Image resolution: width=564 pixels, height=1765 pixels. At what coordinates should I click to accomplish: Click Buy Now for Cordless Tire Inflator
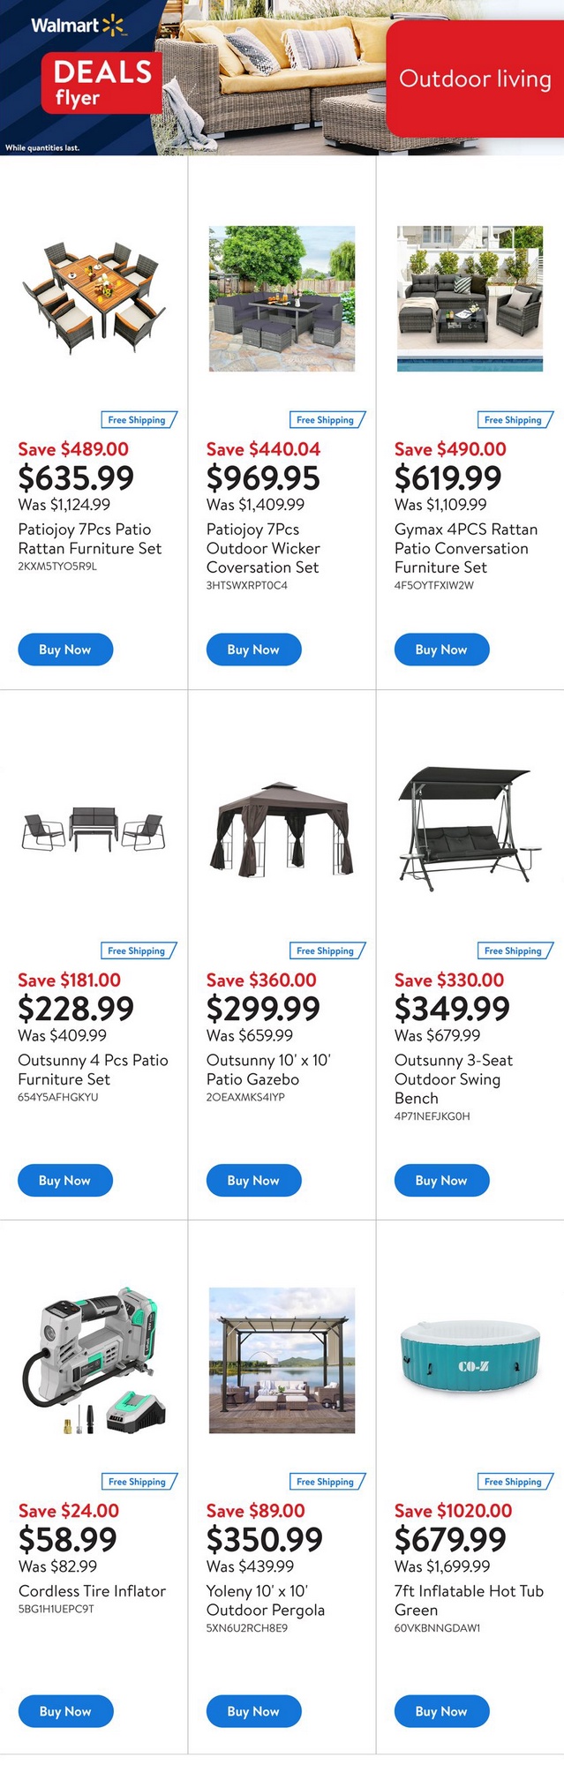[x=65, y=1711]
